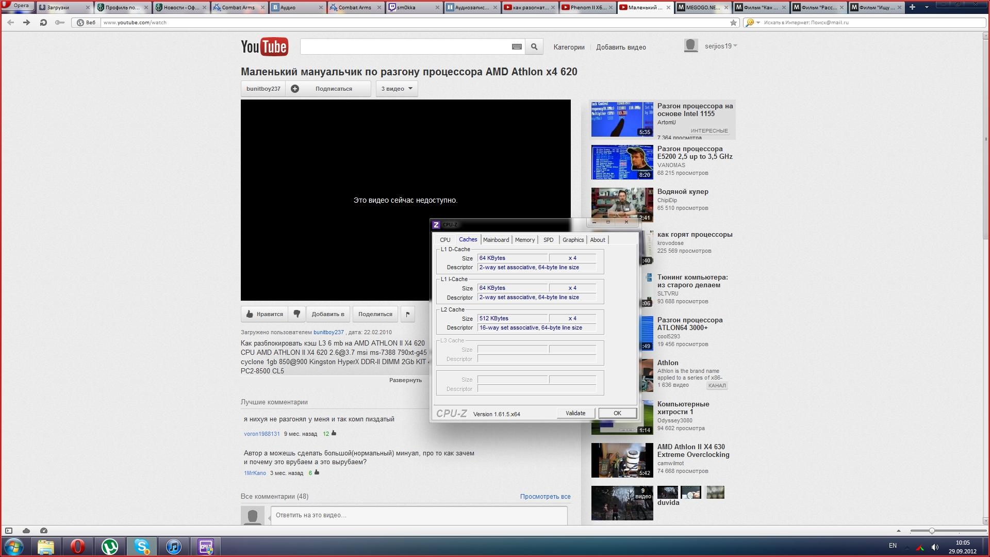Click Validate button in CPU-Z
The width and height of the screenshot is (990, 557).
[x=575, y=413]
